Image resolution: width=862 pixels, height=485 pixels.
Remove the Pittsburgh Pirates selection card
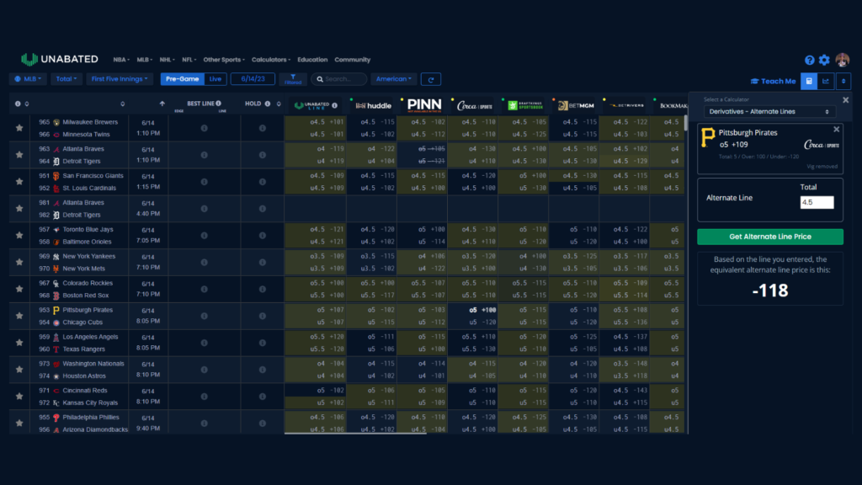(836, 130)
